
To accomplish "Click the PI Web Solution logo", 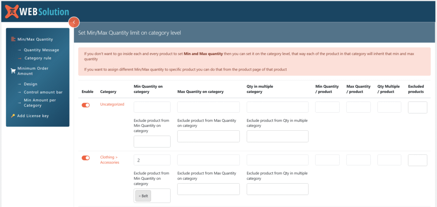I will [36, 11].
